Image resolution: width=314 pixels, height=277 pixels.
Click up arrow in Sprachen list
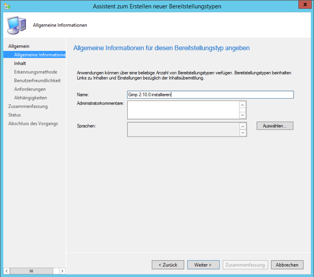click(243, 126)
